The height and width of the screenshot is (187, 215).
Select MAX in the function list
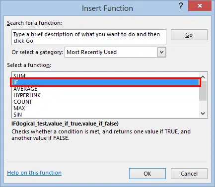coord(105,108)
